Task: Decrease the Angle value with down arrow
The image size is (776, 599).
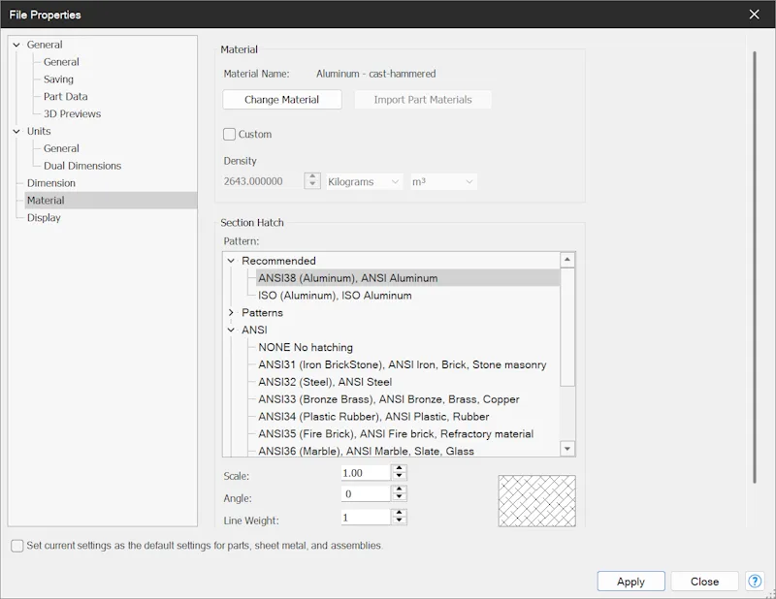Action: point(400,497)
